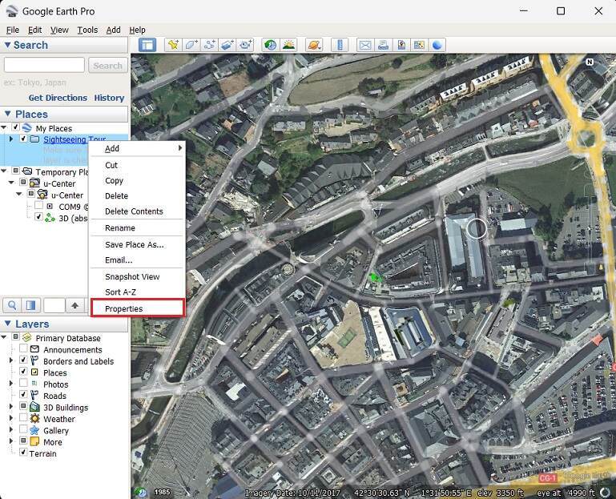Enable the Photos layer checkbox

coord(23,384)
